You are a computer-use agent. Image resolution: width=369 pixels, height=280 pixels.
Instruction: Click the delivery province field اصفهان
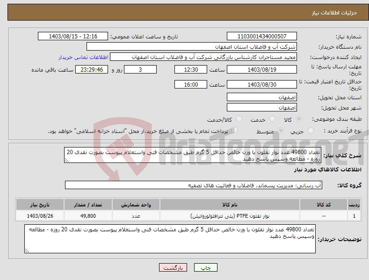coord(262,97)
